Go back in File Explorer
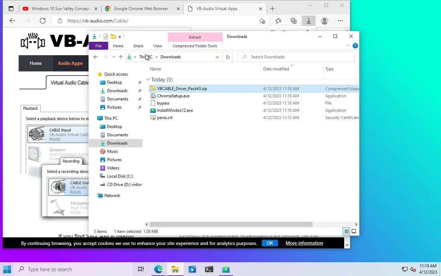Screen dimensions: 441x276 point(95,57)
